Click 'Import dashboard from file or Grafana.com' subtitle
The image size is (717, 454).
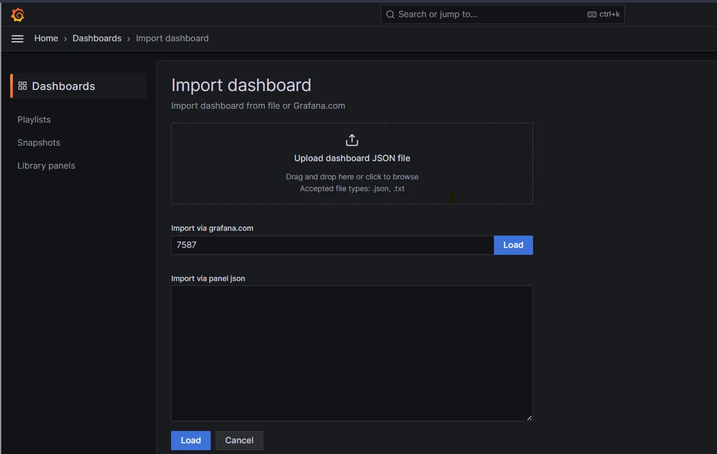point(258,105)
